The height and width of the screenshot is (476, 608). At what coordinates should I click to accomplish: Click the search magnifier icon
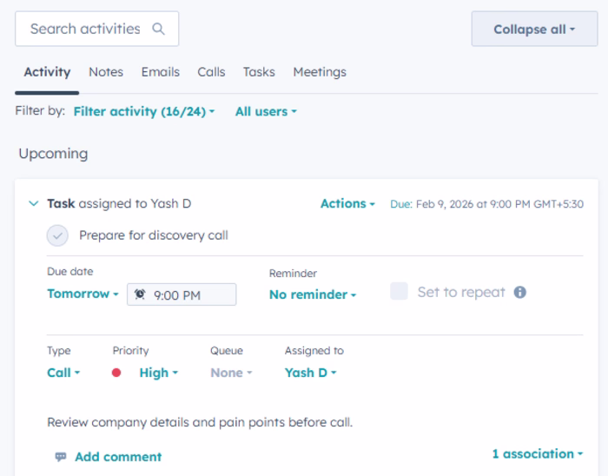pos(158,29)
